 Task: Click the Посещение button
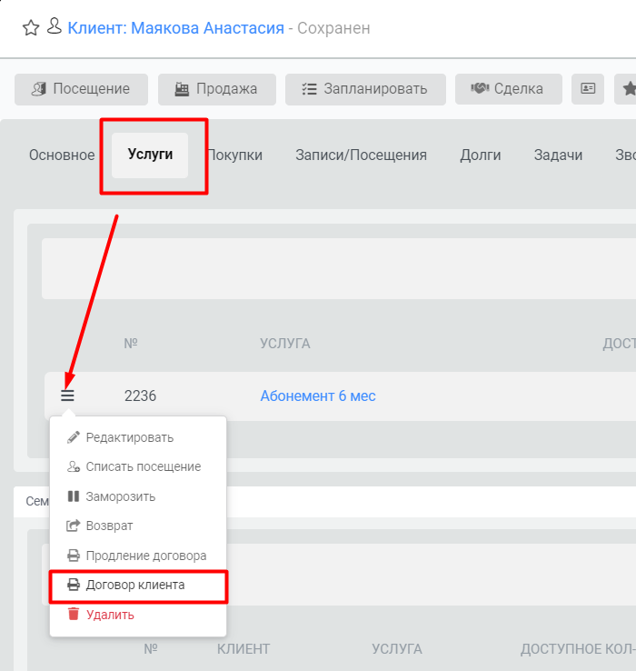81,89
